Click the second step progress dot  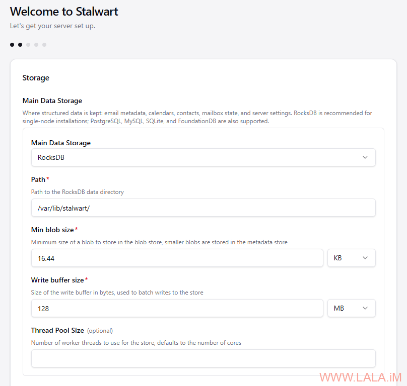20,45
